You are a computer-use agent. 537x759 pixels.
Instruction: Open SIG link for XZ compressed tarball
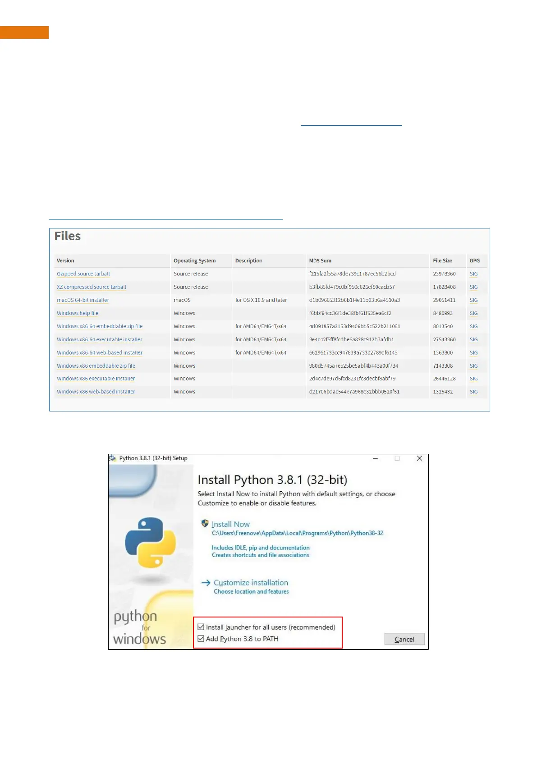point(473,287)
